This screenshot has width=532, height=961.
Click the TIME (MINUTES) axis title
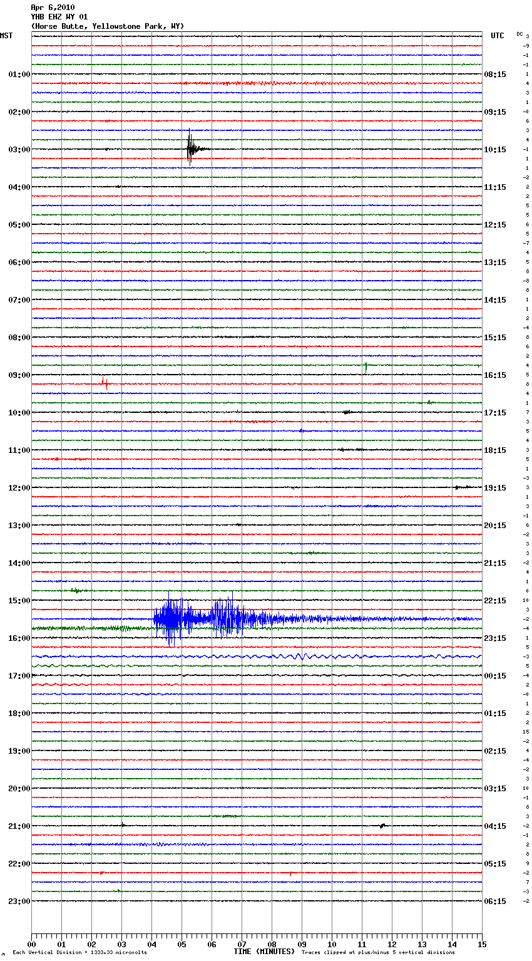pyautogui.click(x=264, y=952)
